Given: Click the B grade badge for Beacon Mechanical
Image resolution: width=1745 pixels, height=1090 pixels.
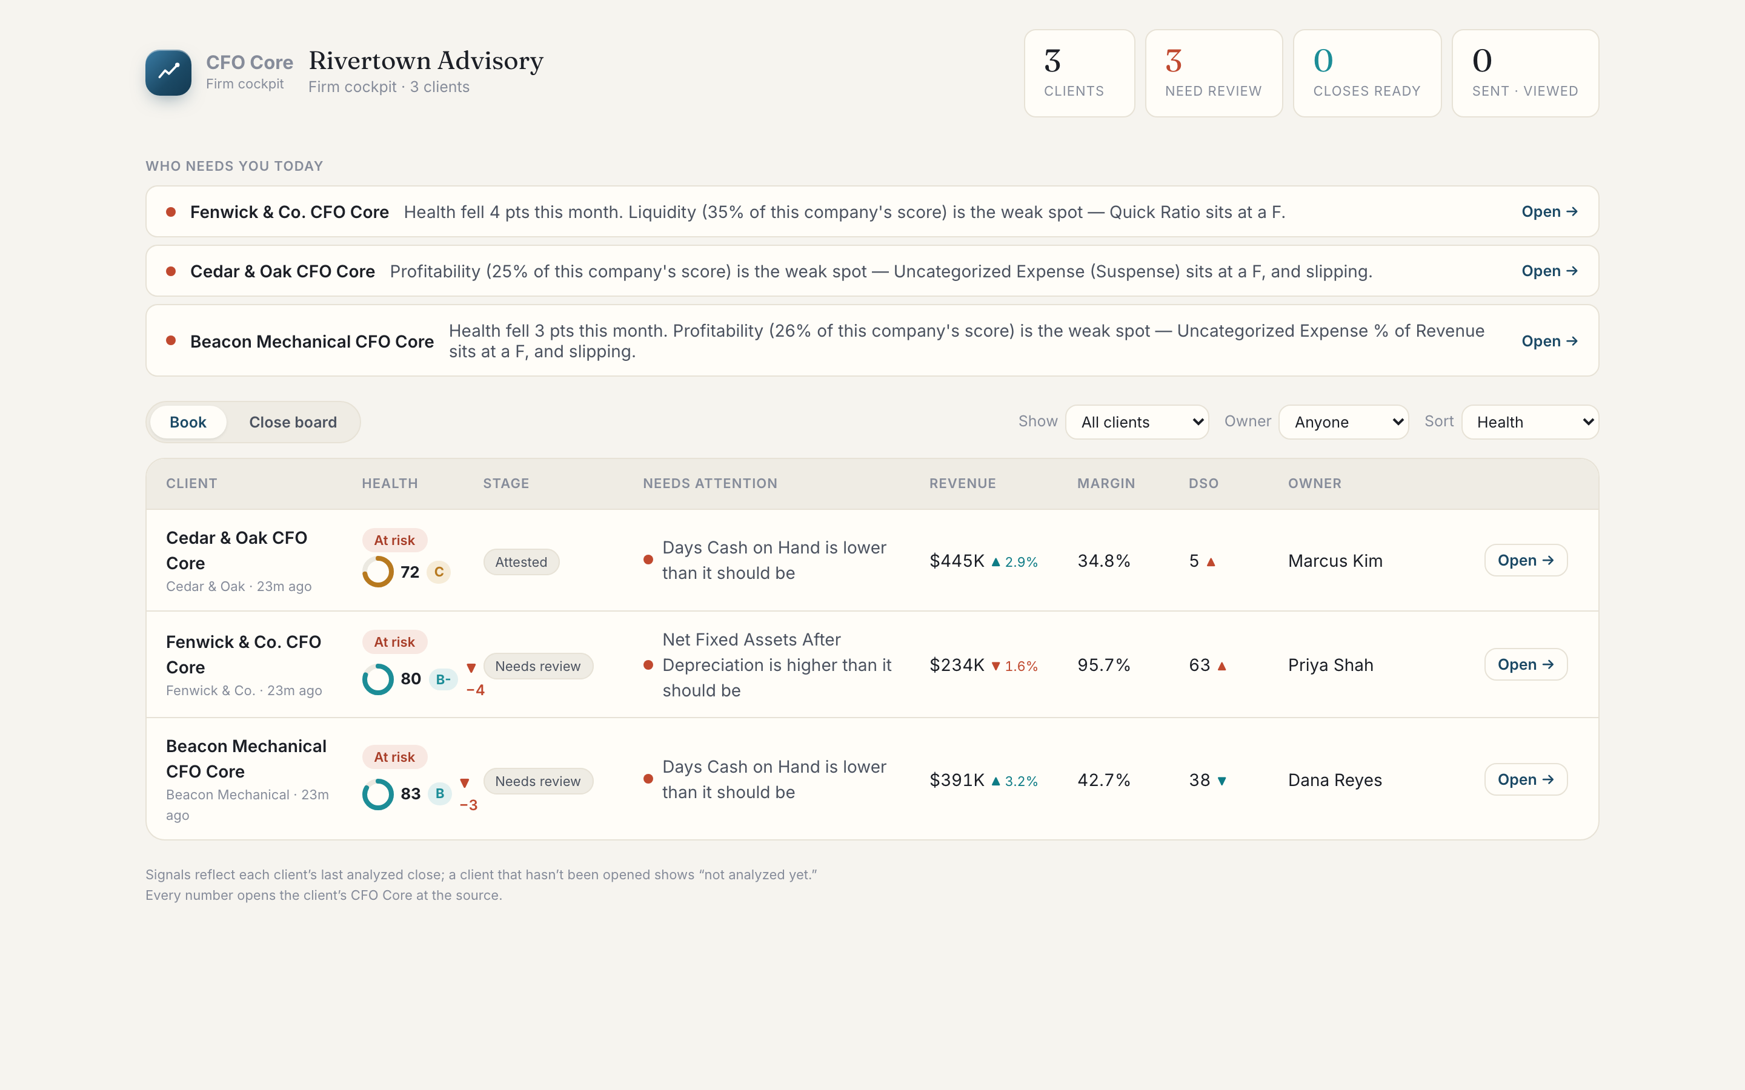Looking at the screenshot, I should [439, 794].
